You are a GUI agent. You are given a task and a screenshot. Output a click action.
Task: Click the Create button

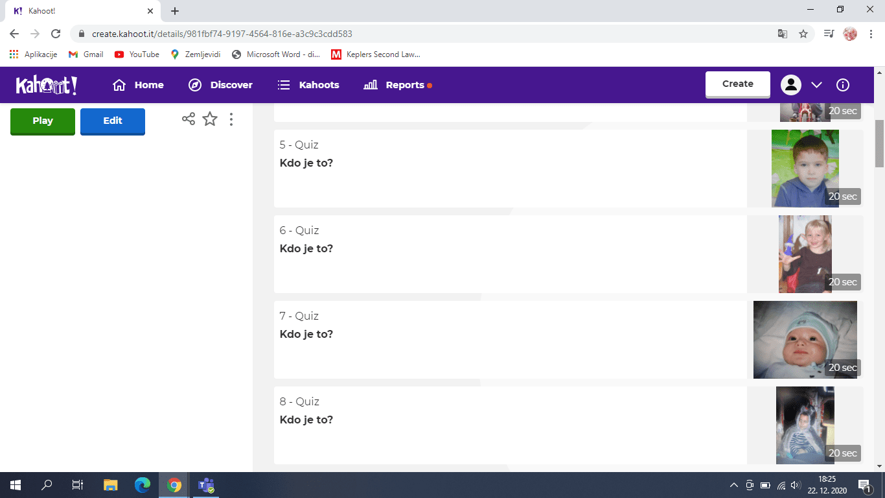pos(738,84)
